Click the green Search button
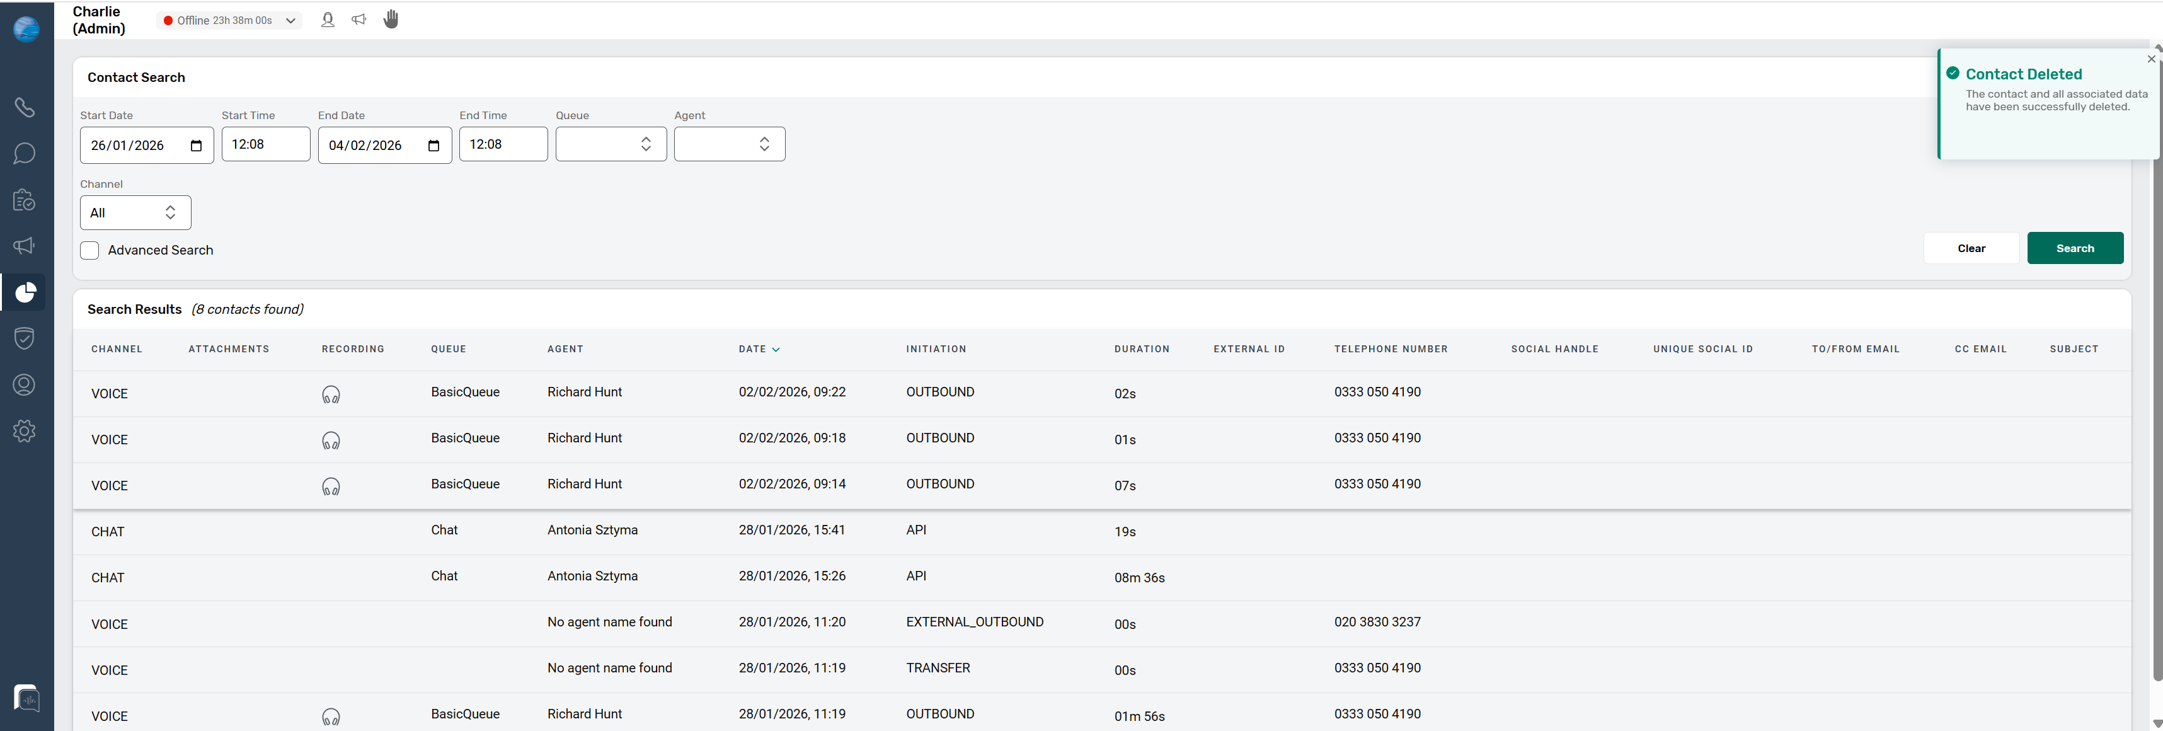The image size is (2163, 731). [x=2074, y=248]
